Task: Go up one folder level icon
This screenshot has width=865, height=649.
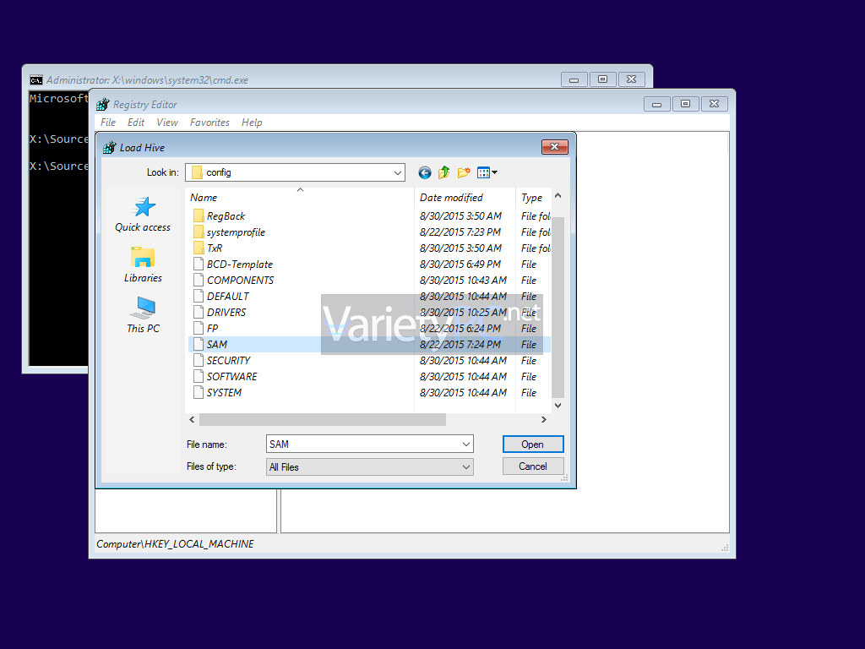Action: 443,172
